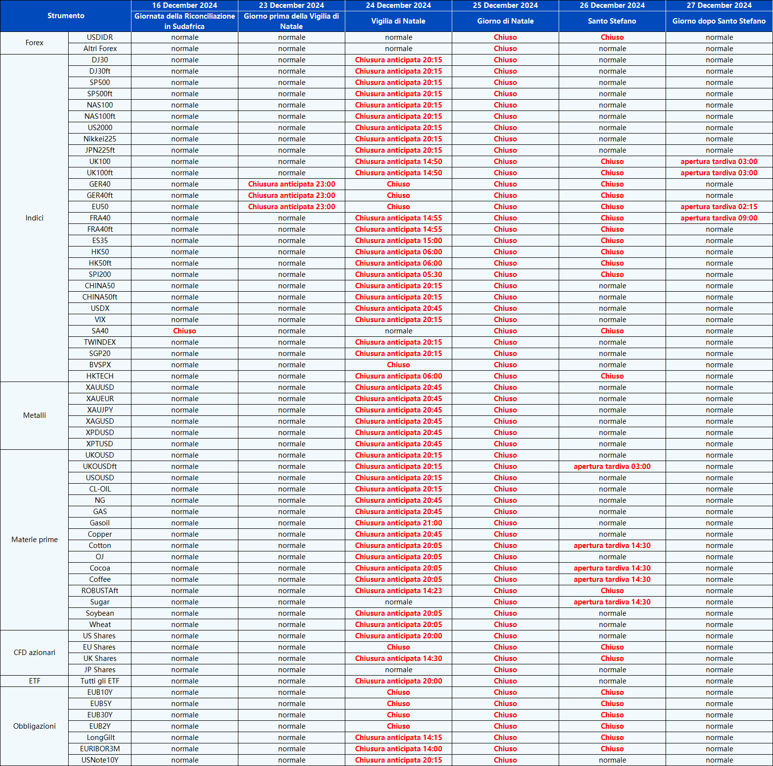Screen dimensions: 773x766
Task: Select the XAUUSD instrument cell
Action: (100, 387)
